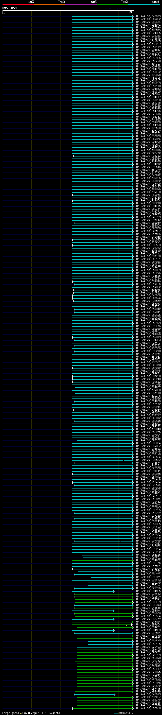Click the green ~80% identity legend segment
Image resolution: width=162 pixels, height=715 pixels.
pos(112,5)
